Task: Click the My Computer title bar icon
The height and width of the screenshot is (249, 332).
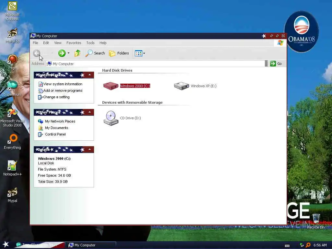Action: (x=33, y=36)
